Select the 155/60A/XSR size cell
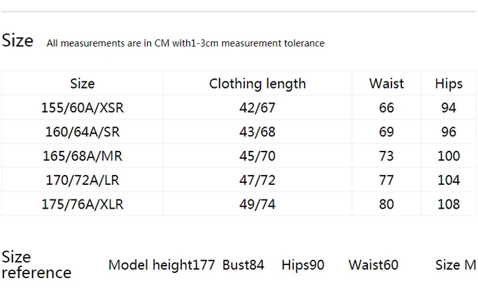 click(x=83, y=108)
